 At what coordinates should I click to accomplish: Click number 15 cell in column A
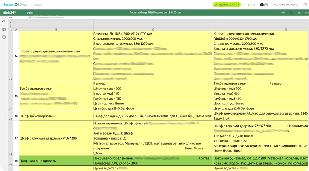pyautogui.click(x=16, y=96)
